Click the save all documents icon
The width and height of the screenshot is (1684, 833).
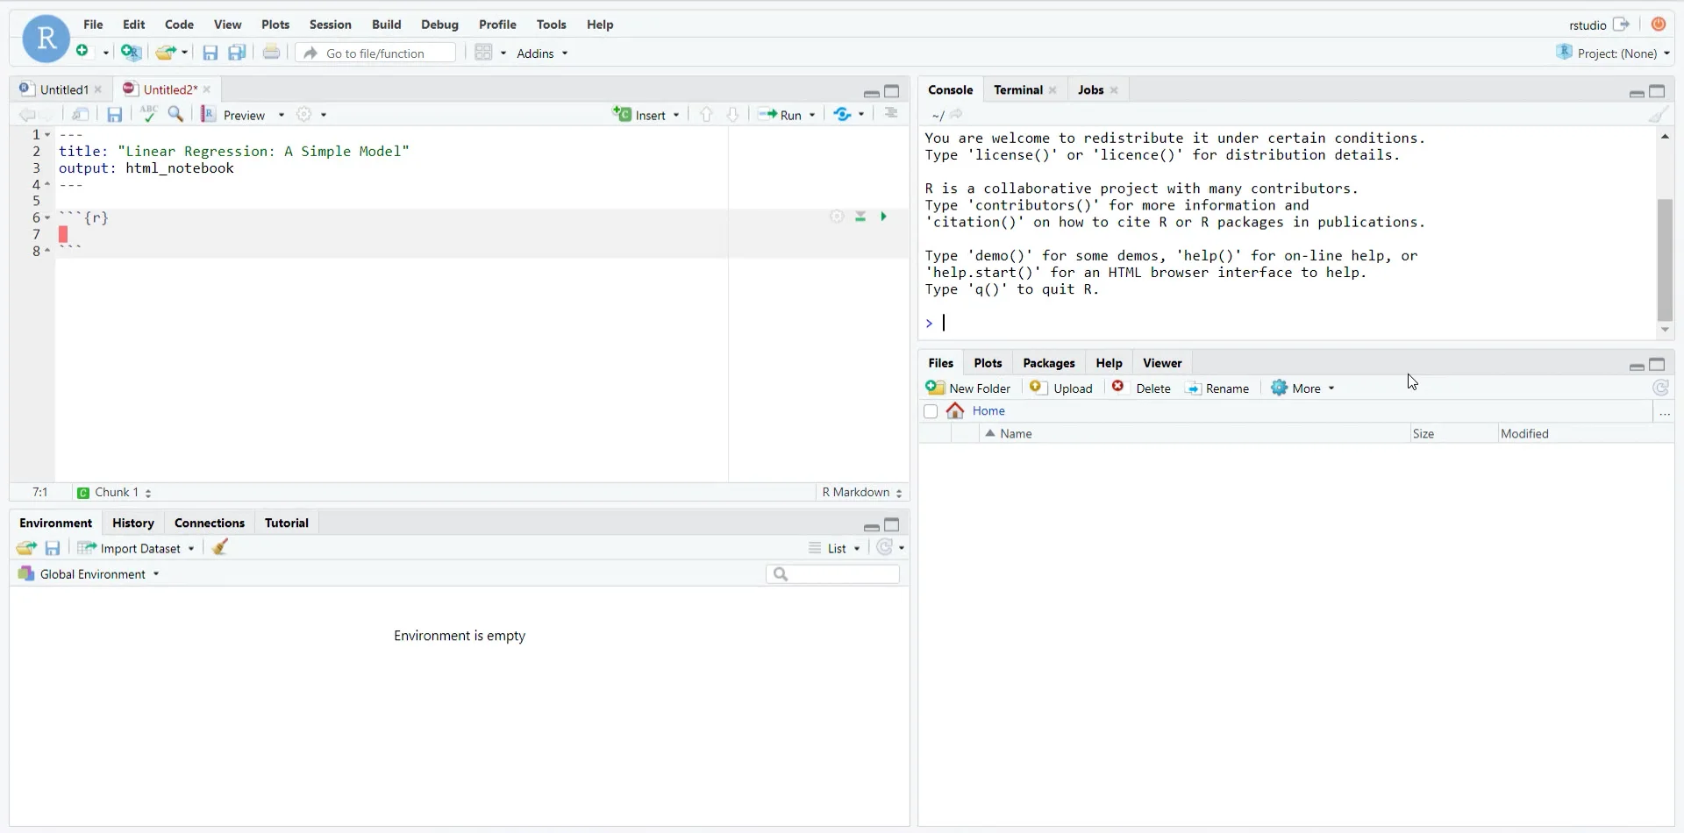click(x=237, y=53)
